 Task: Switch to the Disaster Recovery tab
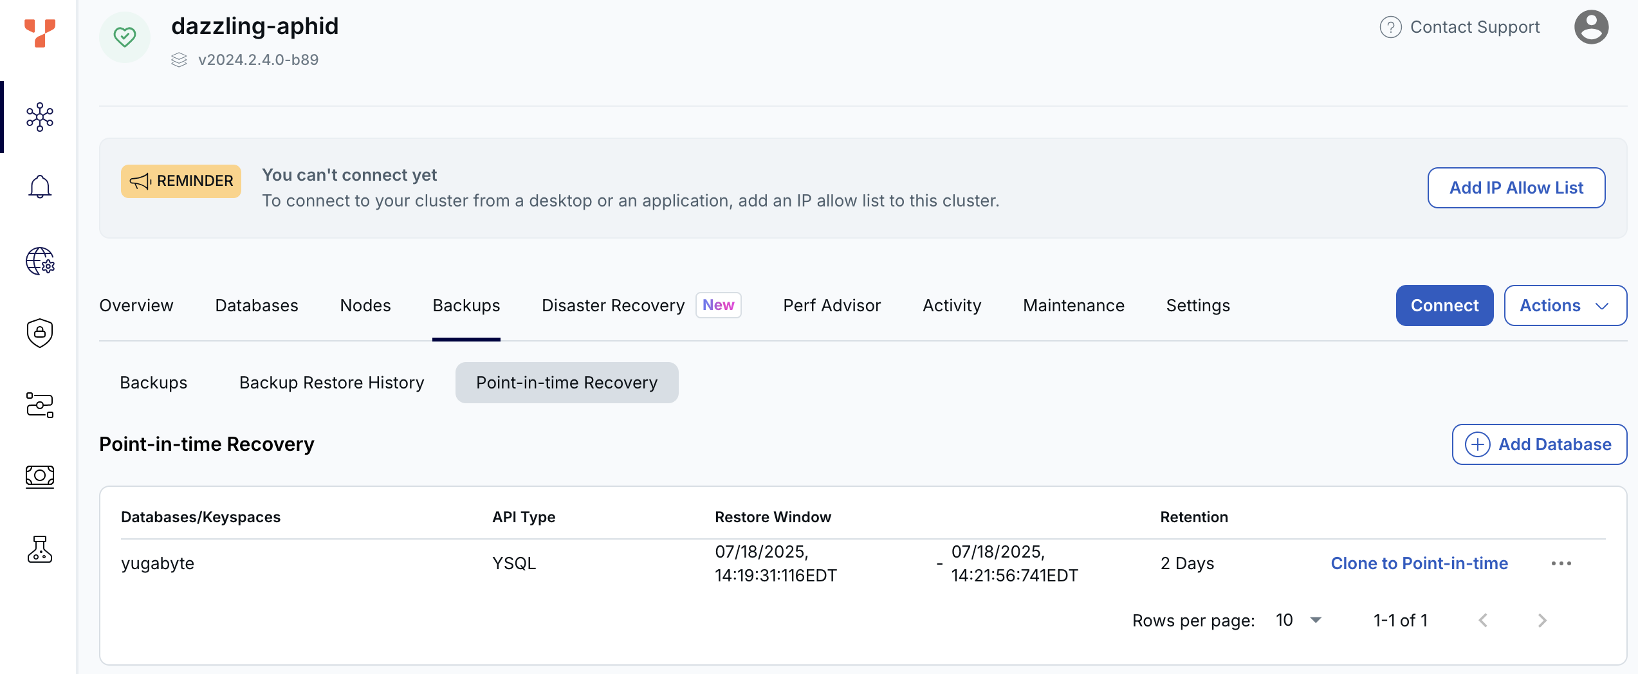[x=612, y=305]
